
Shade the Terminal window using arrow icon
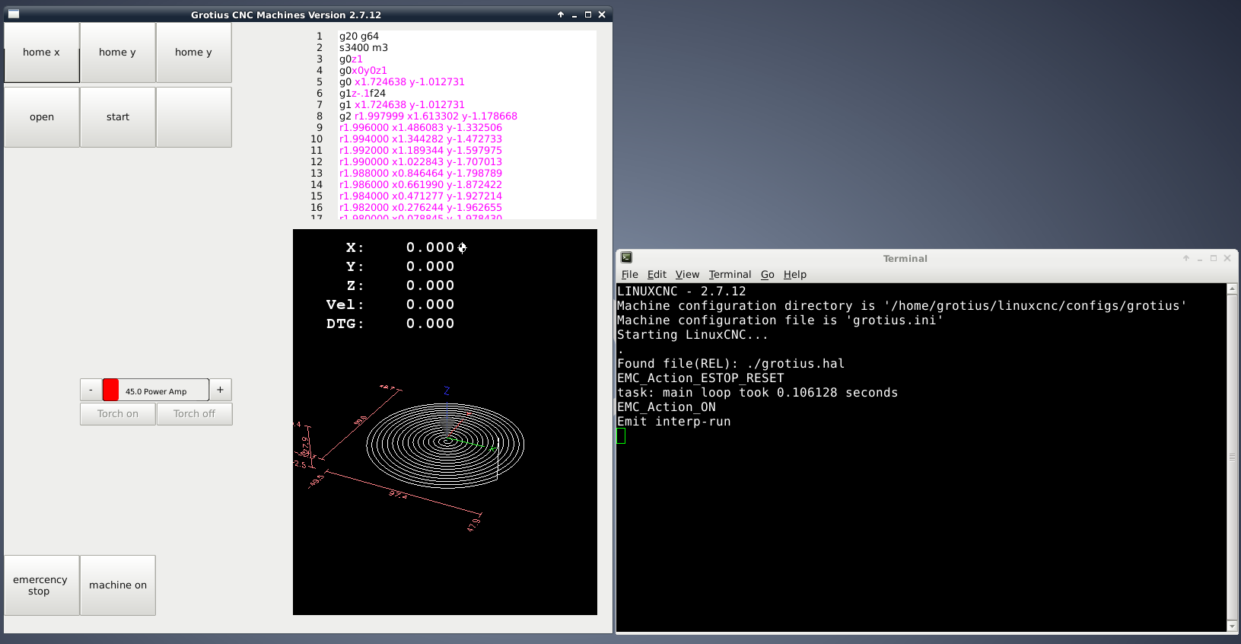[x=1186, y=259]
